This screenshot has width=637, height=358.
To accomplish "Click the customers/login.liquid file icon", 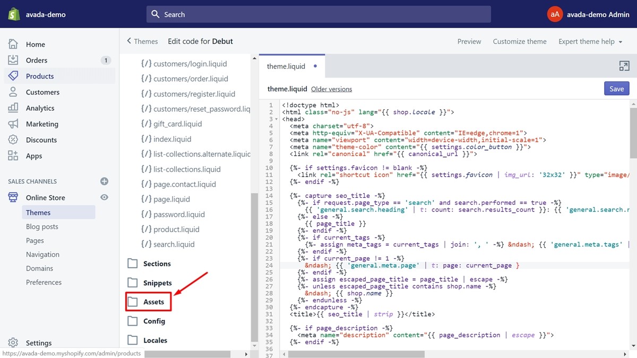I will coord(146,64).
